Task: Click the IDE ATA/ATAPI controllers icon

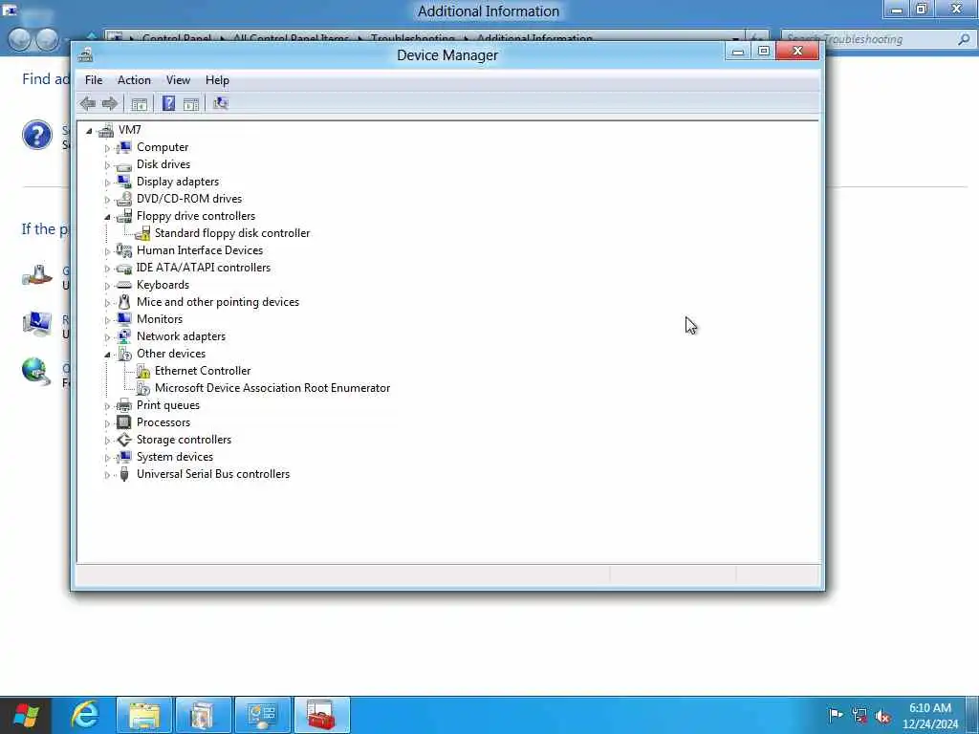Action: 124,268
